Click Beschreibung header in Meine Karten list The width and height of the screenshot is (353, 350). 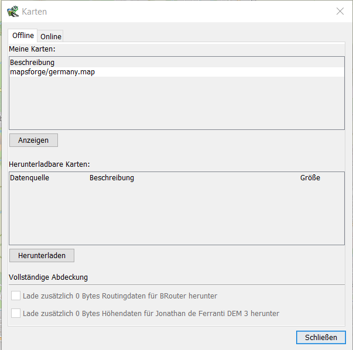[32, 62]
